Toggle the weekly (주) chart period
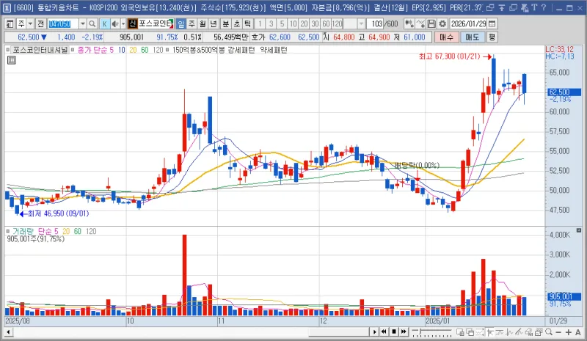The image size is (587, 341). 192,23
